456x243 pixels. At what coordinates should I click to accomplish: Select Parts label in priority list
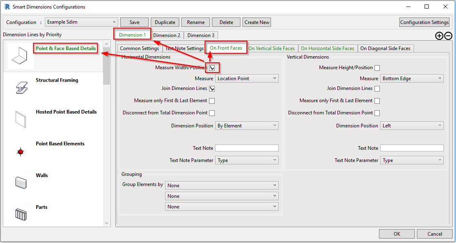point(42,207)
